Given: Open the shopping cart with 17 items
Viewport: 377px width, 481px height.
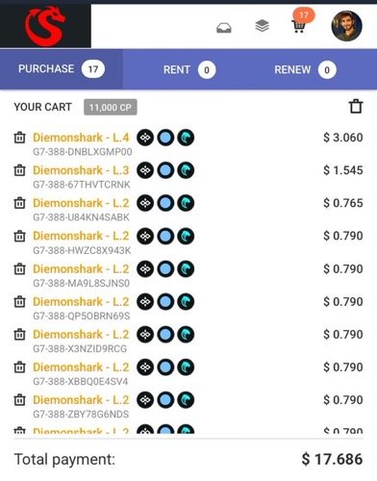Looking at the screenshot, I should coord(298,26).
